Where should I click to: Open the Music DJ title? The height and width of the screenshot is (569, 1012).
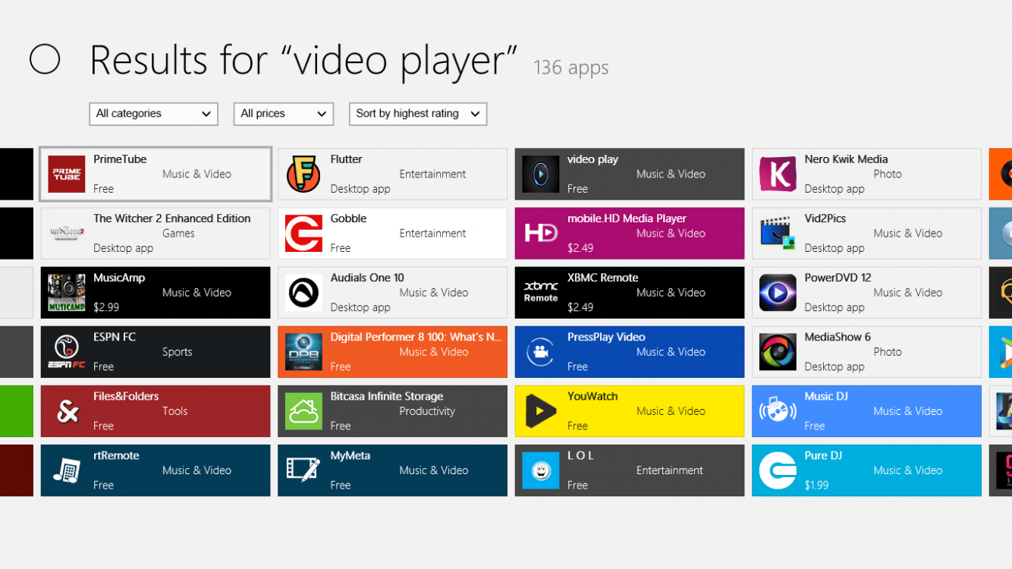click(826, 396)
